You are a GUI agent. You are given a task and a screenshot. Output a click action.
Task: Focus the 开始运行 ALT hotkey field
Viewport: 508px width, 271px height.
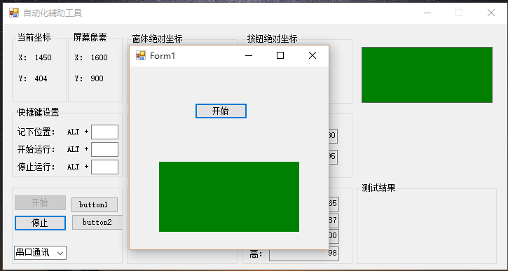point(104,150)
